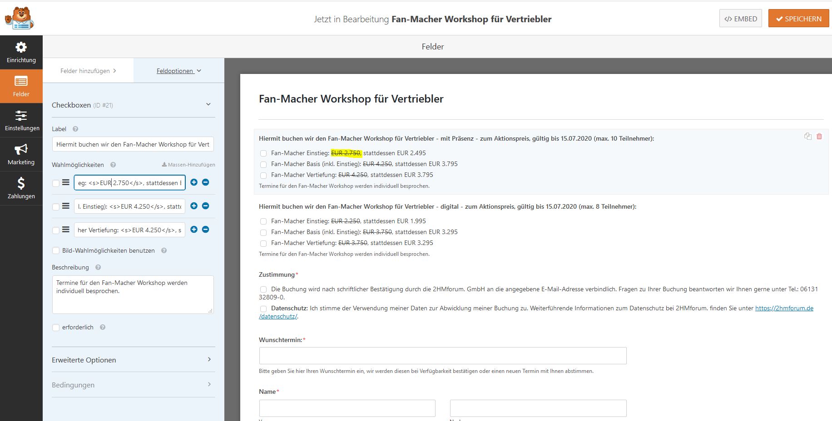
Task: Open the Einstellungen settings section
Action: [21, 120]
